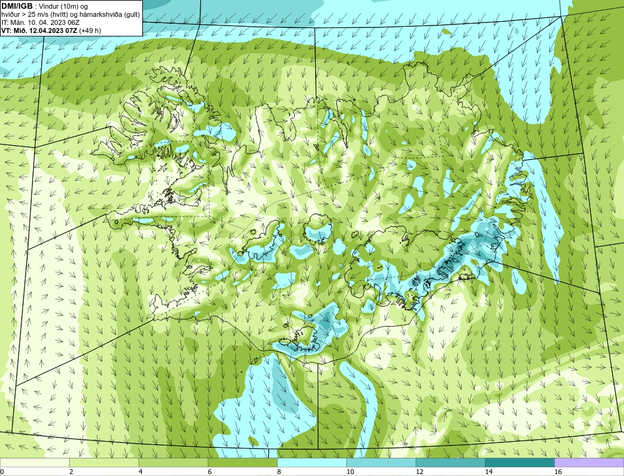Click the legend scale label '2'
The image size is (624, 476).
71,472
